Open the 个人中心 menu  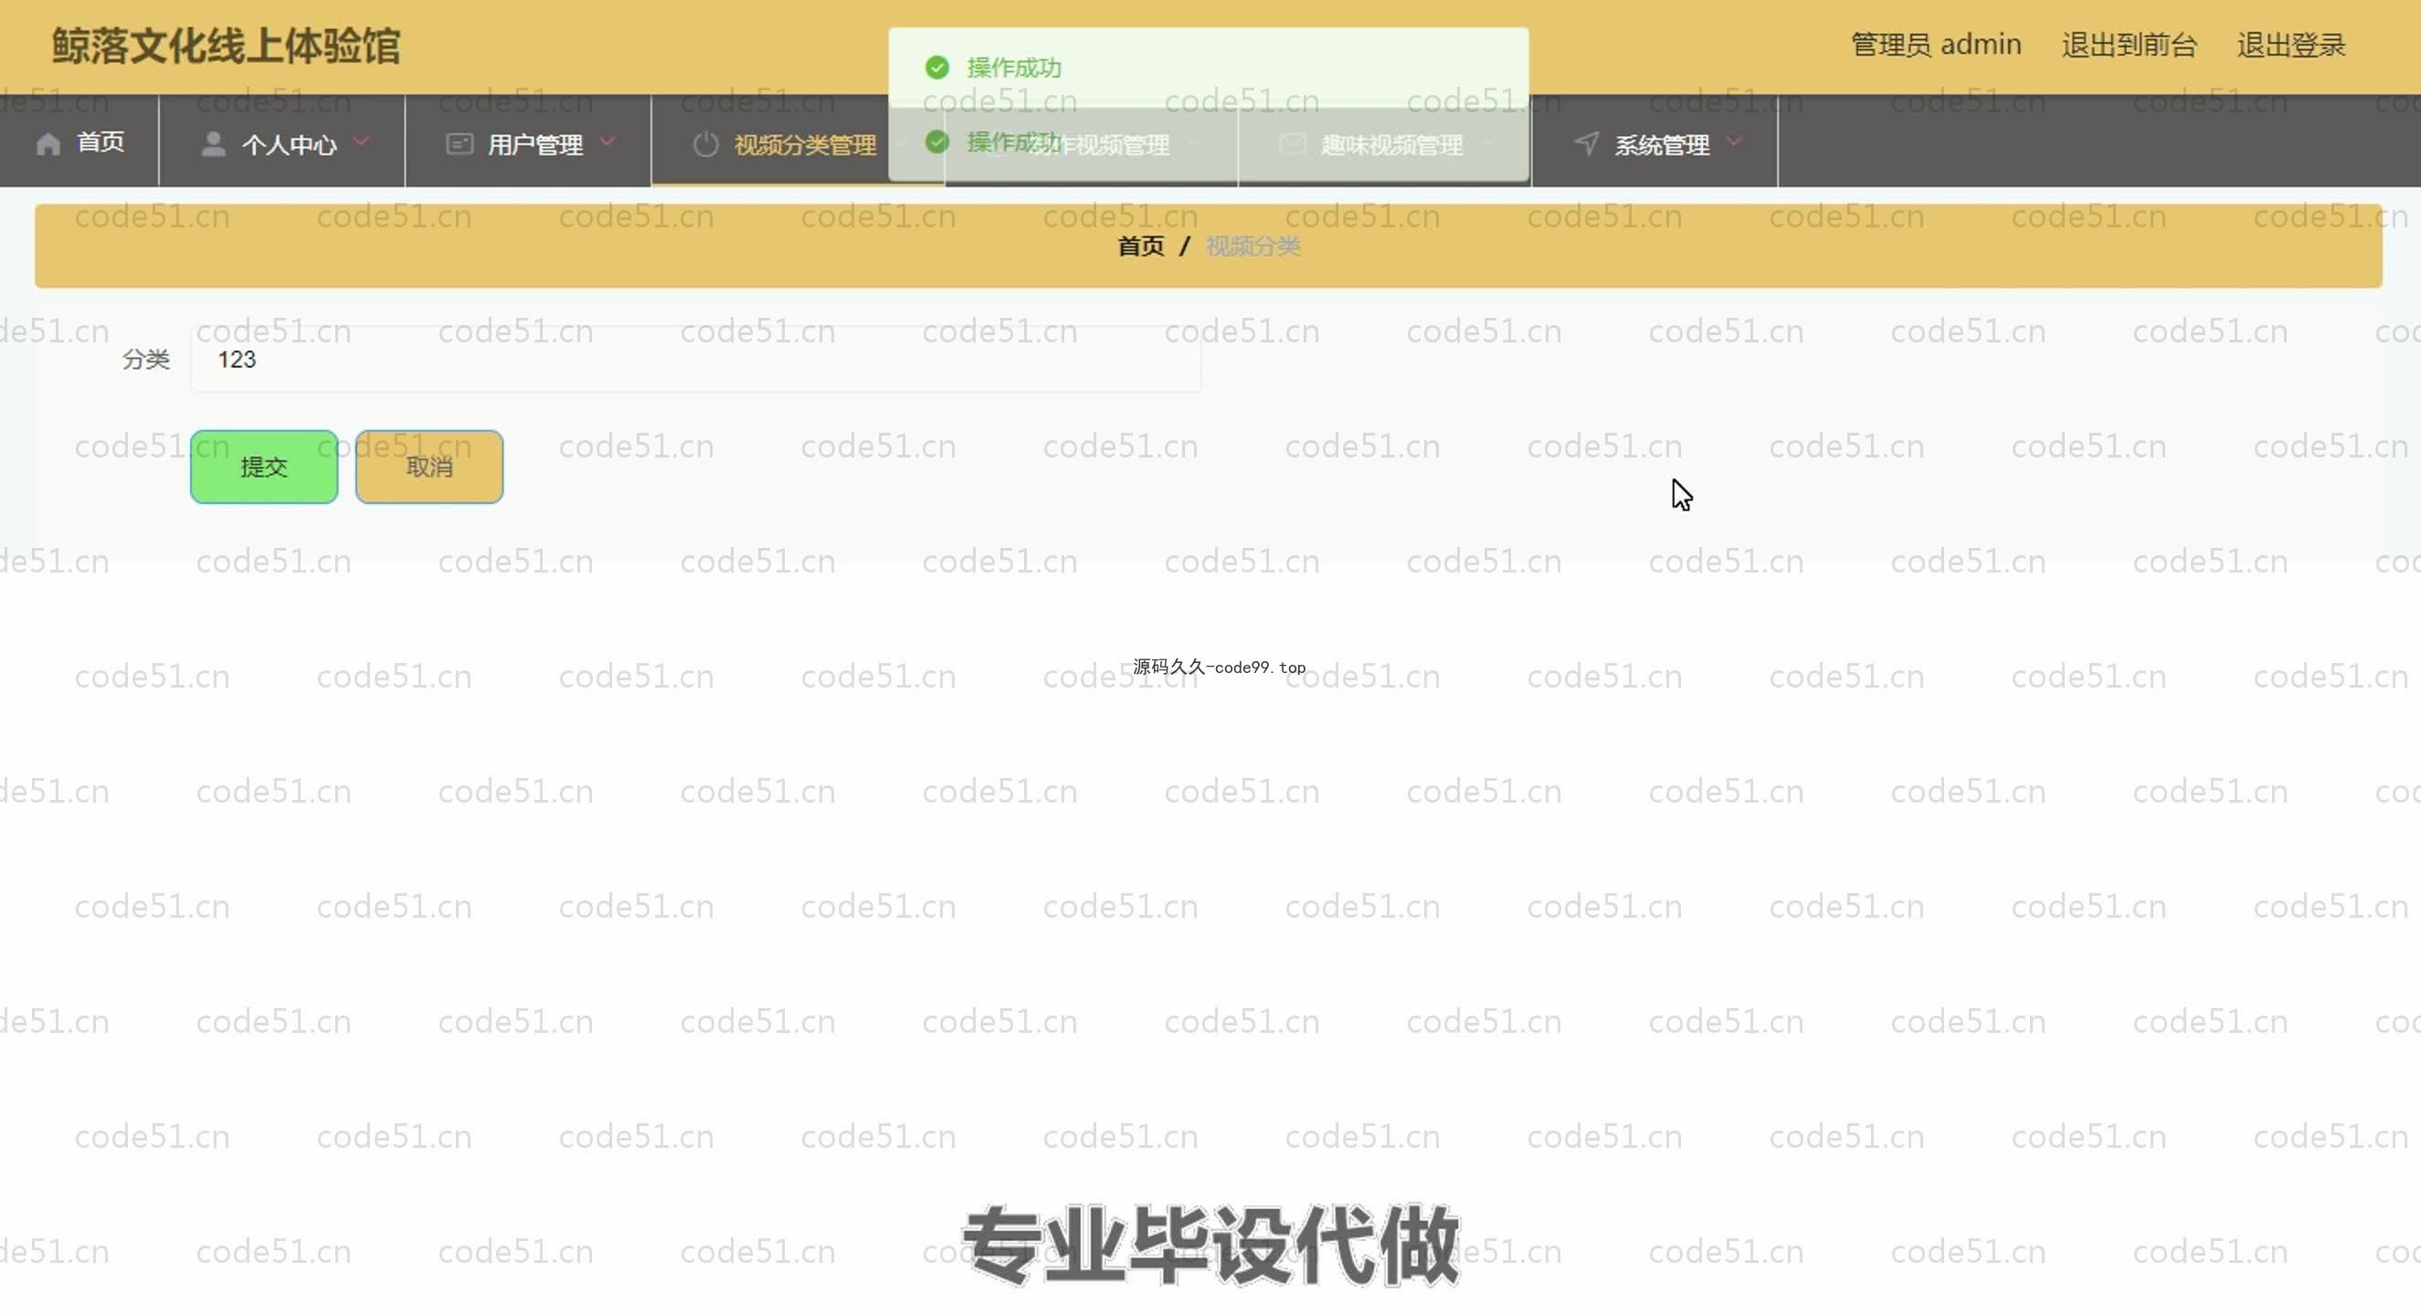[282, 141]
